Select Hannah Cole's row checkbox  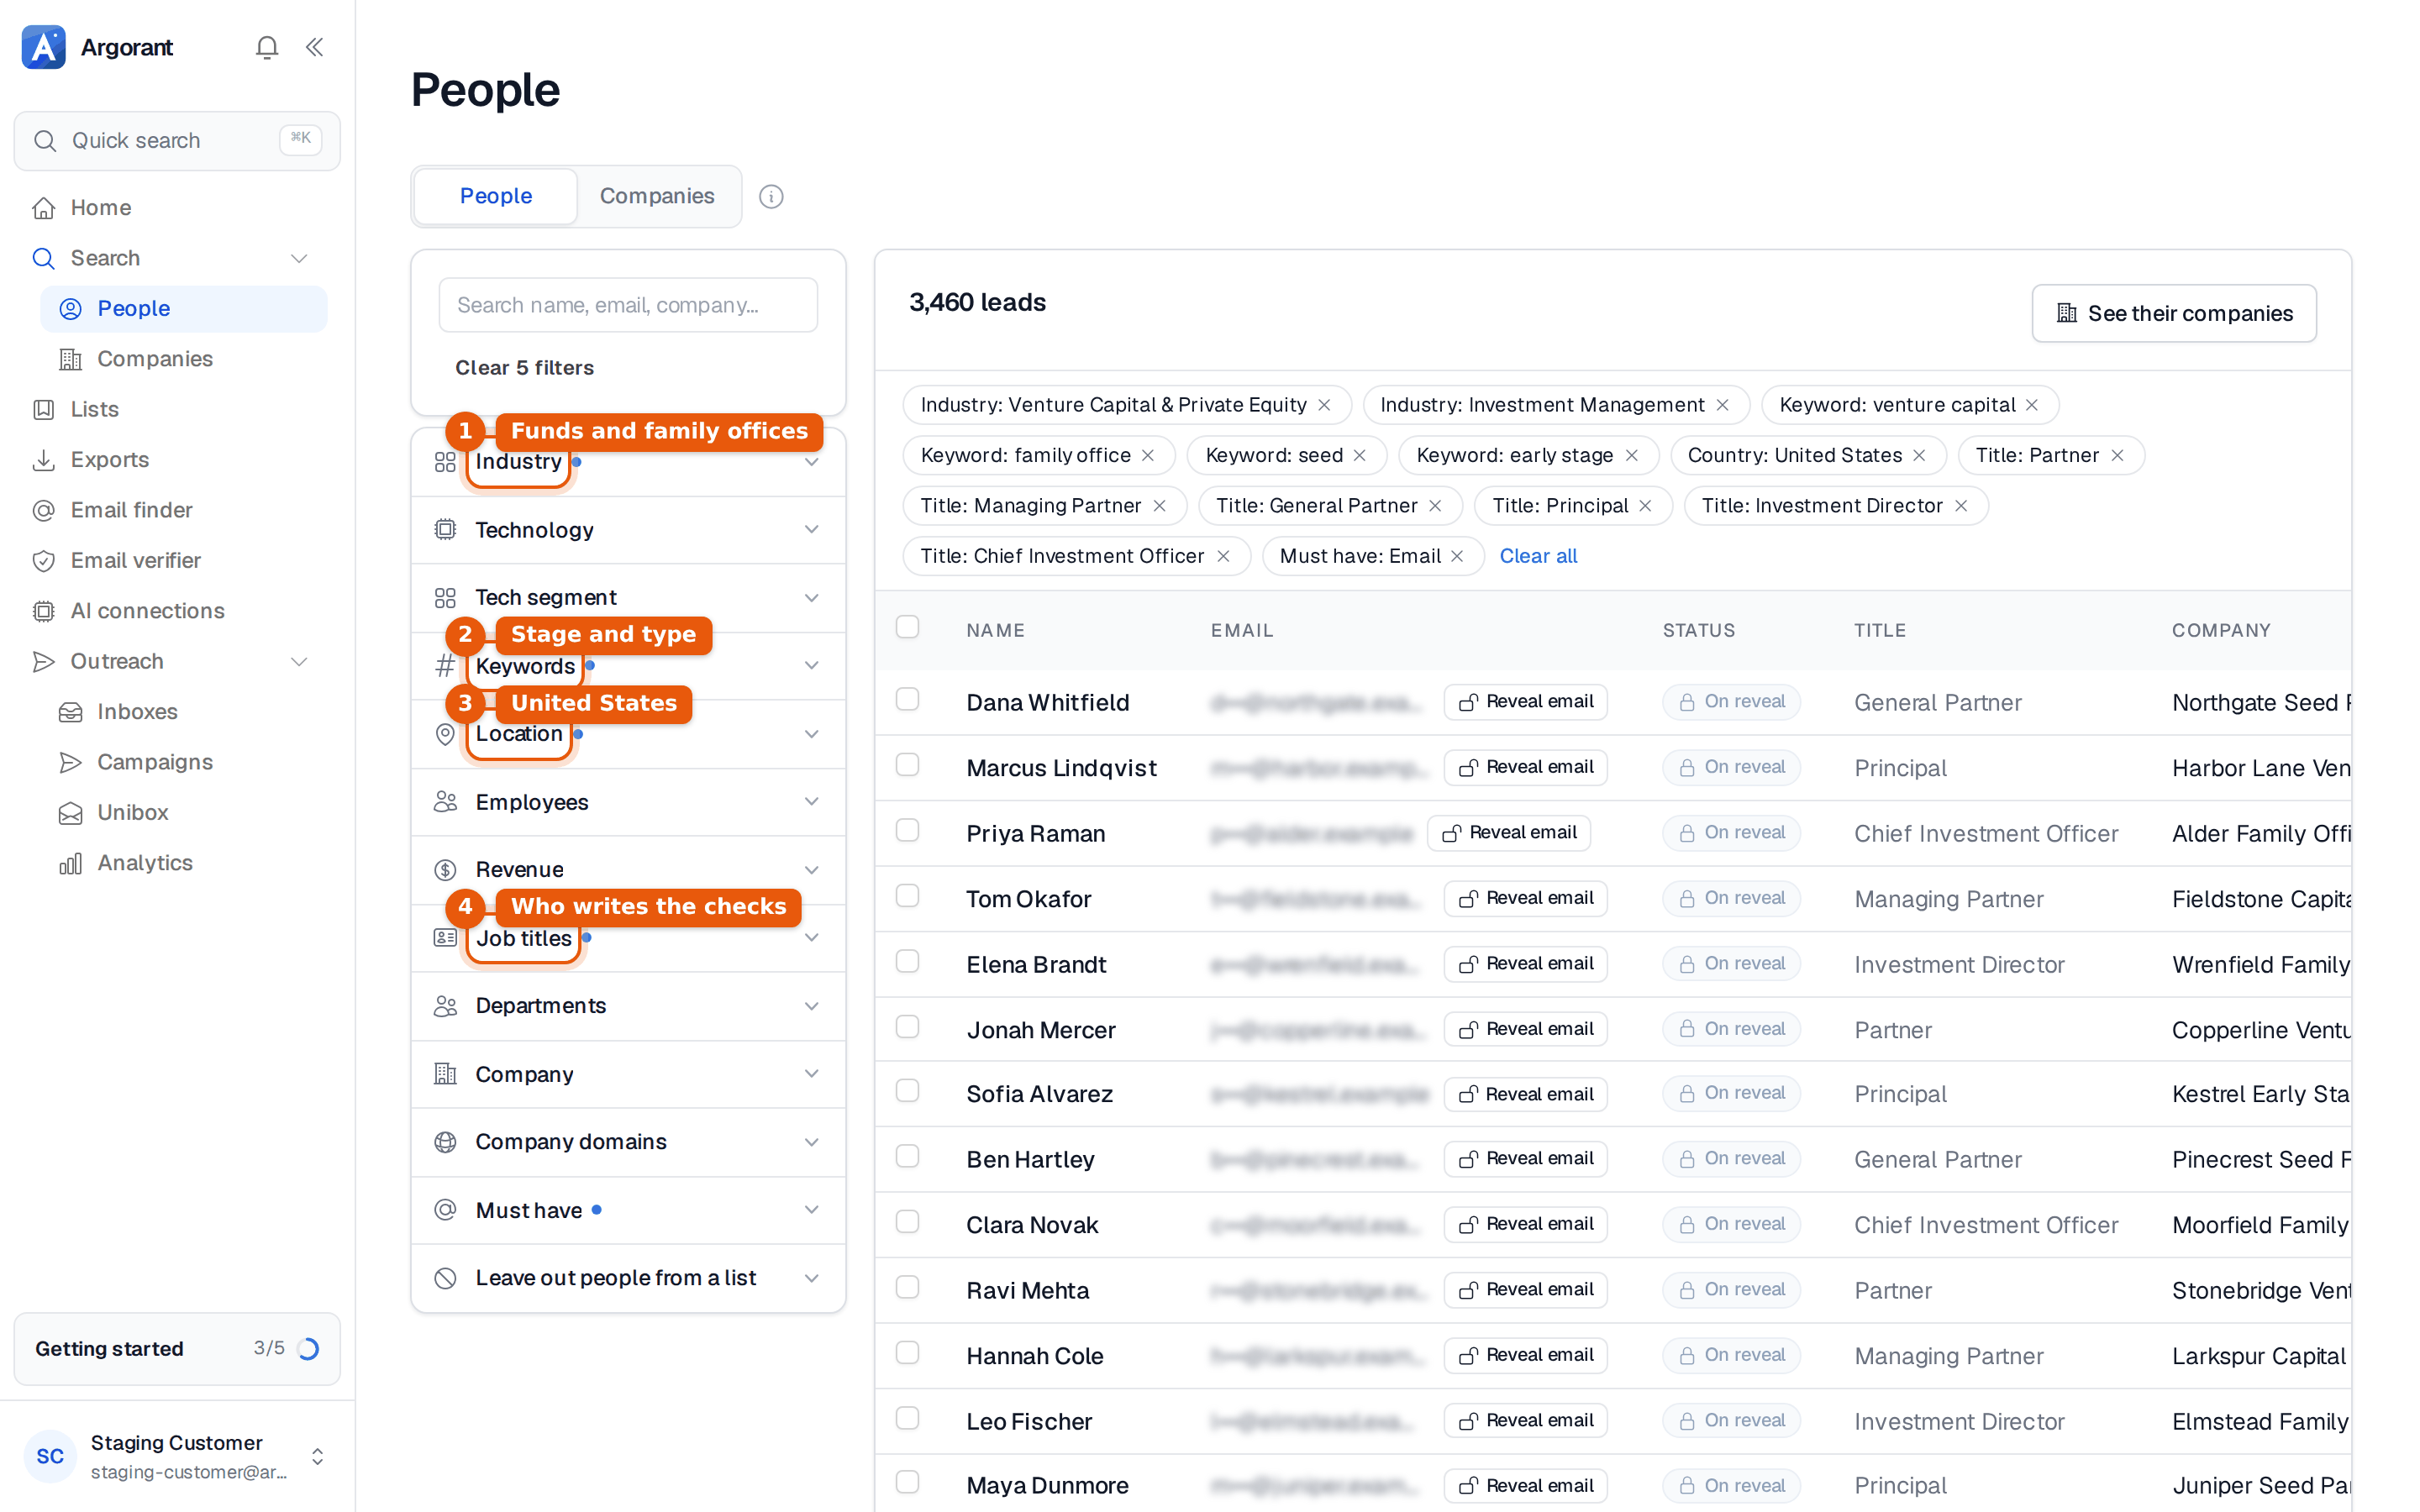pos(907,1354)
